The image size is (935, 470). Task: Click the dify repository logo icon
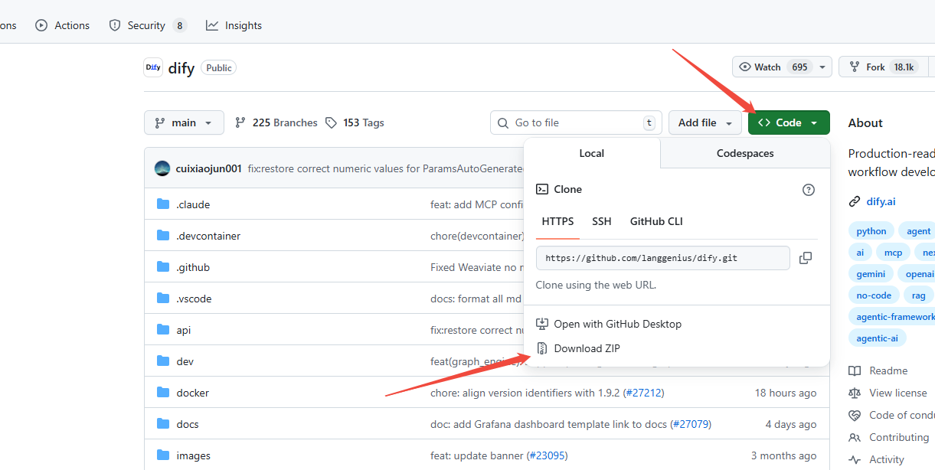(x=153, y=67)
